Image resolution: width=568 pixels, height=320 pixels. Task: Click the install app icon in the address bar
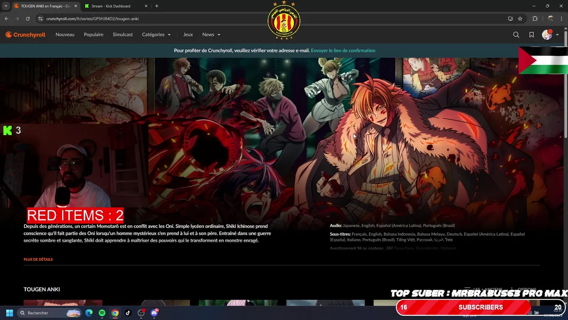click(x=510, y=19)
